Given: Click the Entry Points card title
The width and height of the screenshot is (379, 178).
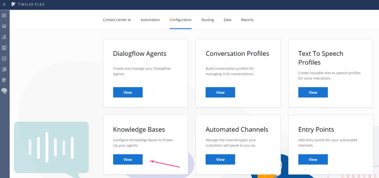Looking at the screenshot, I should coord(316,129).
